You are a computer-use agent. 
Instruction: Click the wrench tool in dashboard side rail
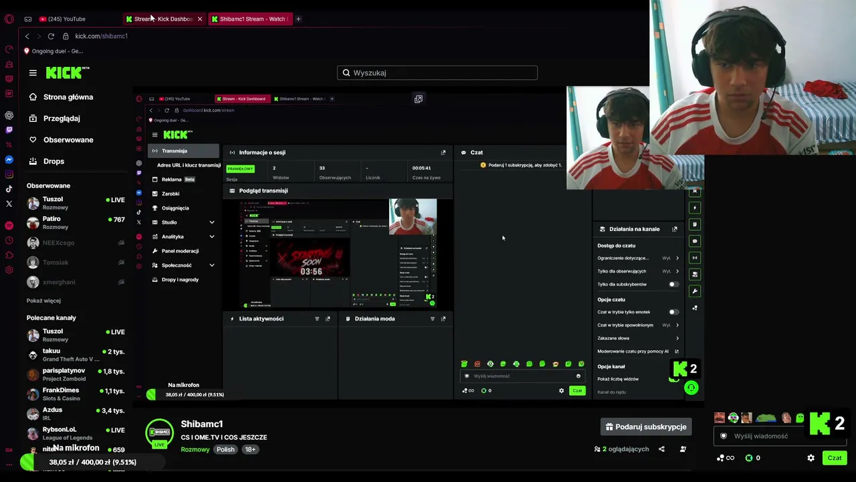[x=695, y=291]
